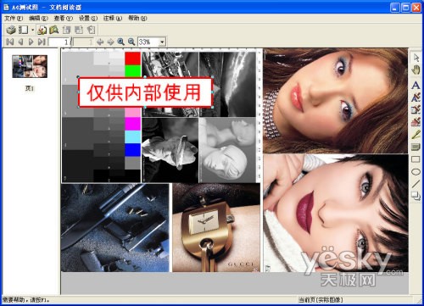Click the status bar current page text
Viewport: 424px width, 306px height.
[321, 300]
